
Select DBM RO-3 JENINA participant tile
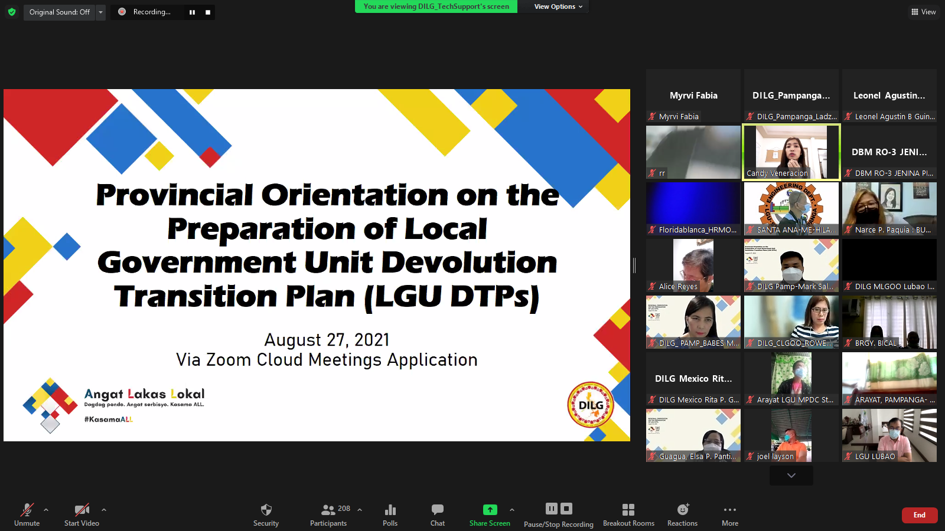tap(889, 152)
